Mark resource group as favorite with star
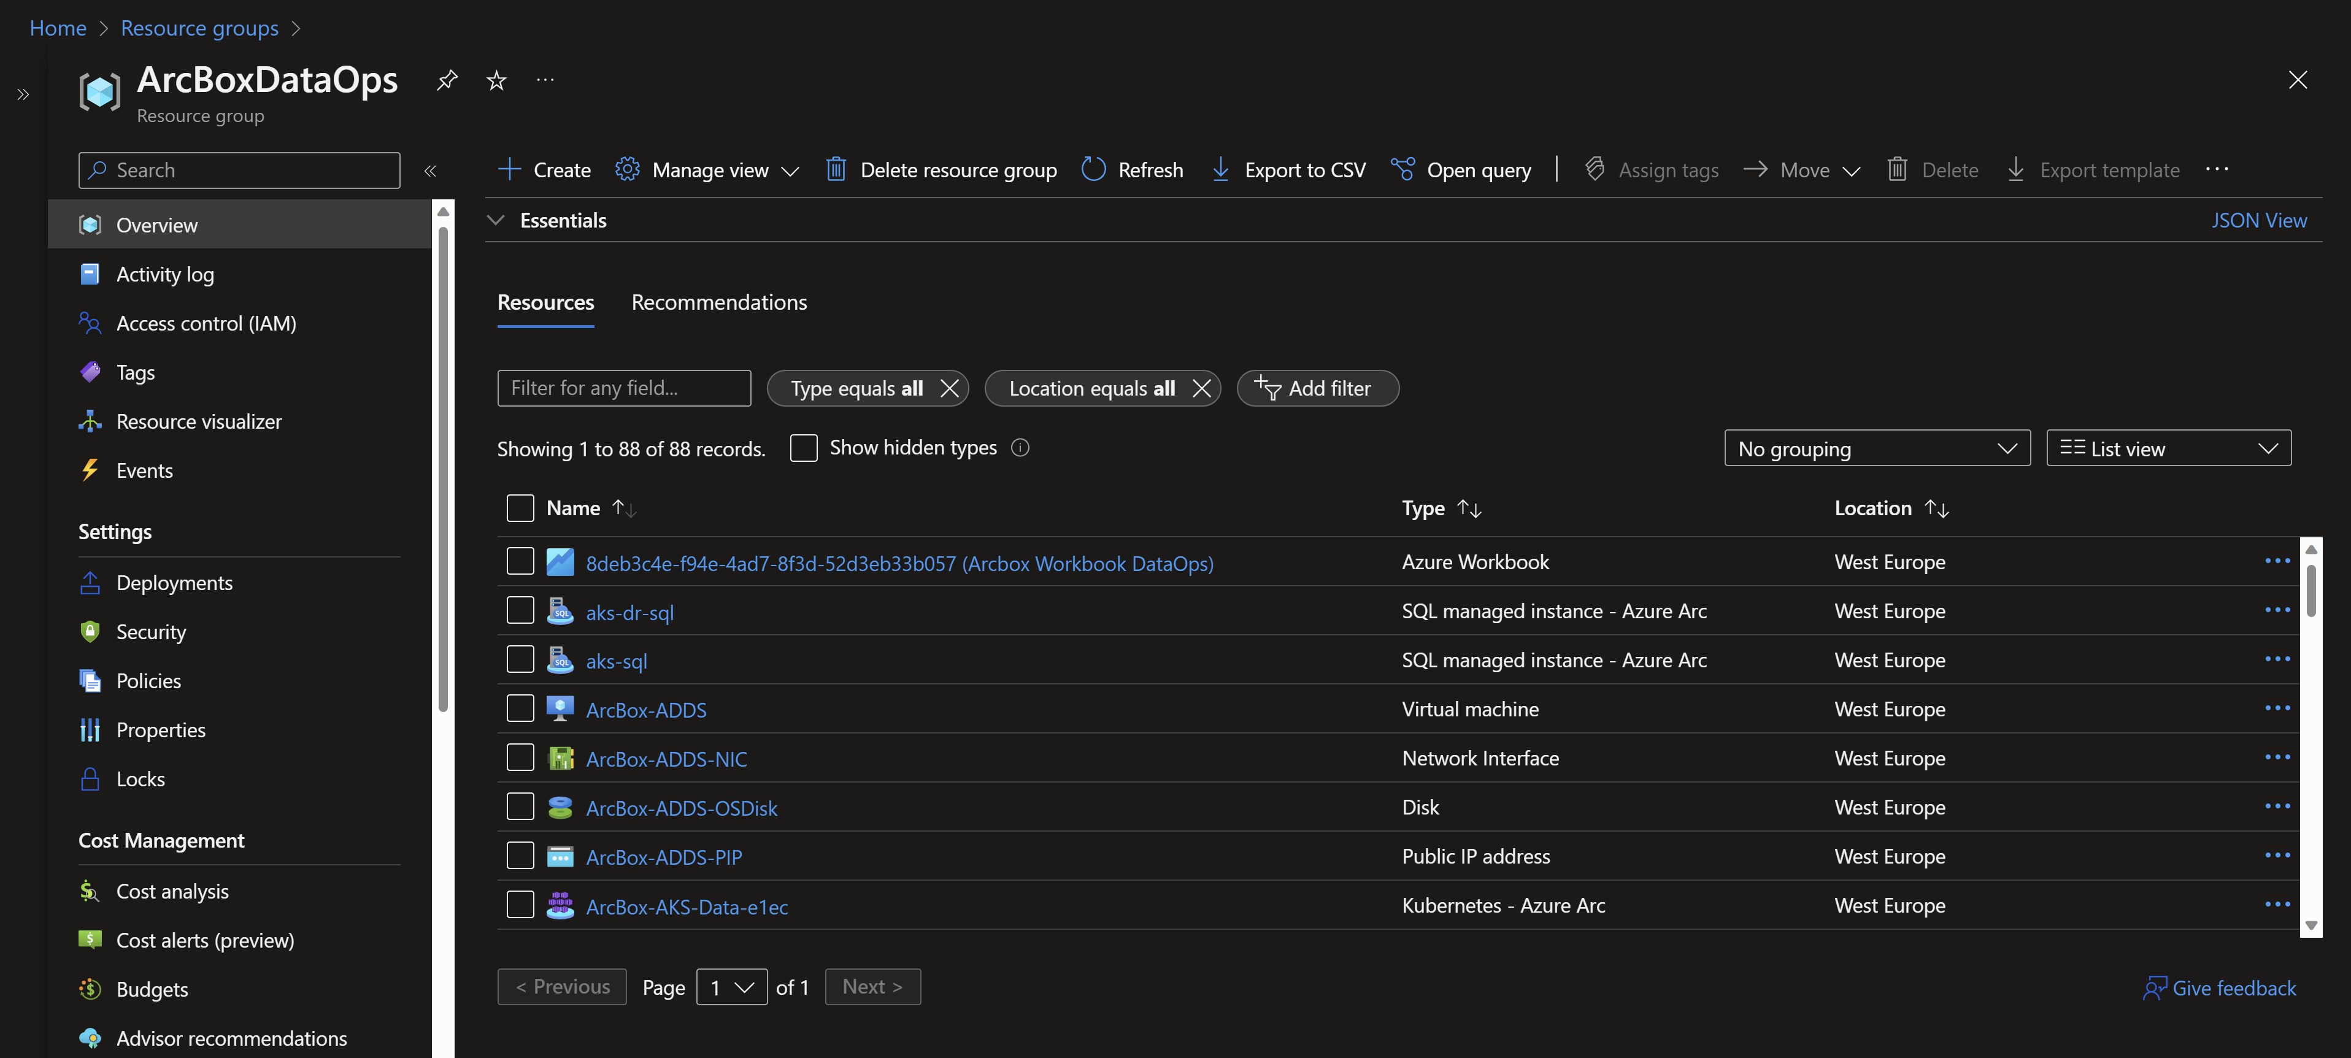This screenshot has width=2351, height=1058. pyautogui.click(x=496, y=80)
